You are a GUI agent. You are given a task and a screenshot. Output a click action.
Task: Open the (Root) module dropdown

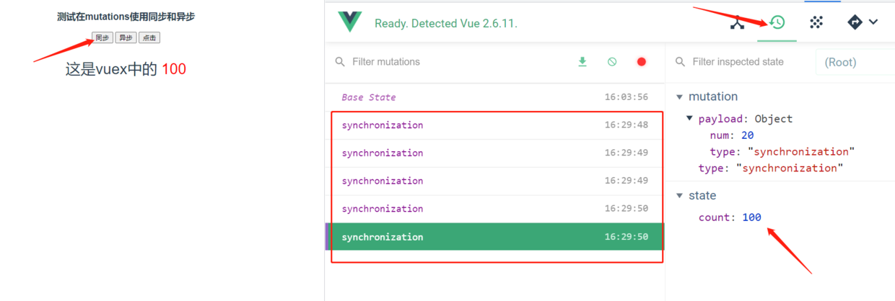pos(855,62)
